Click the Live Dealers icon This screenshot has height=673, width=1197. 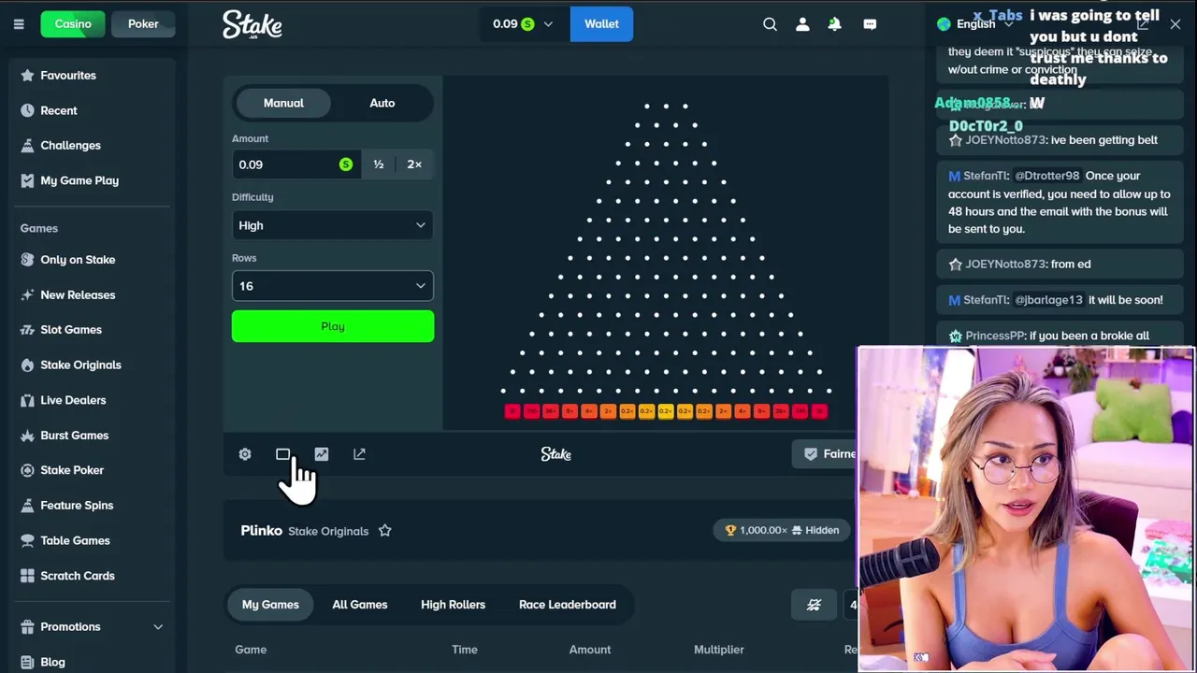click(27, 400)
